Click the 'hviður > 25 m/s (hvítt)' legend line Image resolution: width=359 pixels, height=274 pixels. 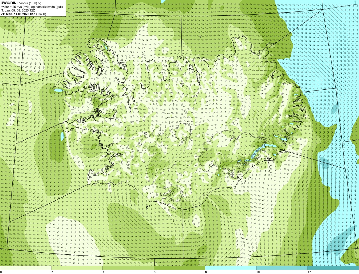coord(32,6)
